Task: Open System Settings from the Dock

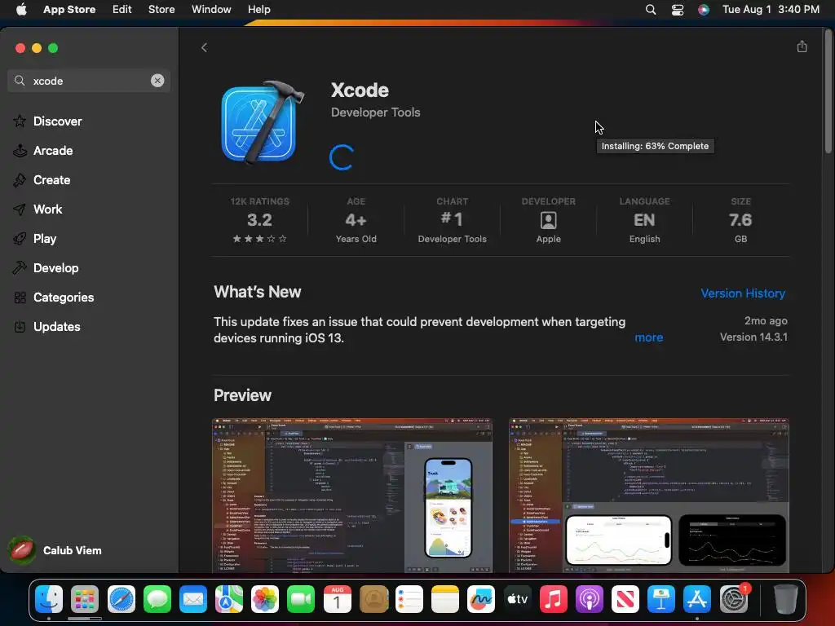Action: pyautogui.click(x=734, y=599)
